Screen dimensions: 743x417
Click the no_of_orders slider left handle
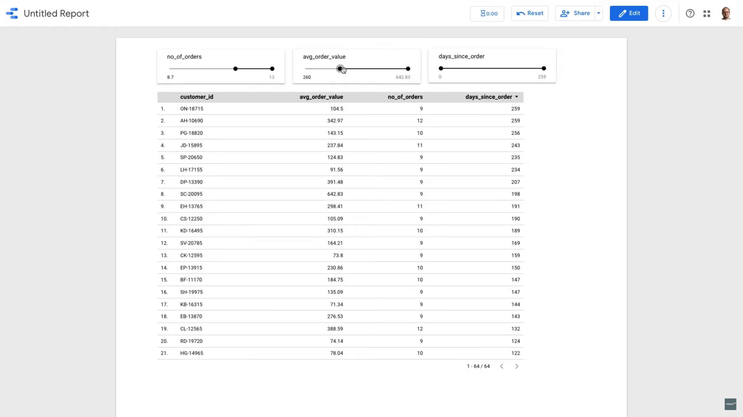tap(235, 69)
